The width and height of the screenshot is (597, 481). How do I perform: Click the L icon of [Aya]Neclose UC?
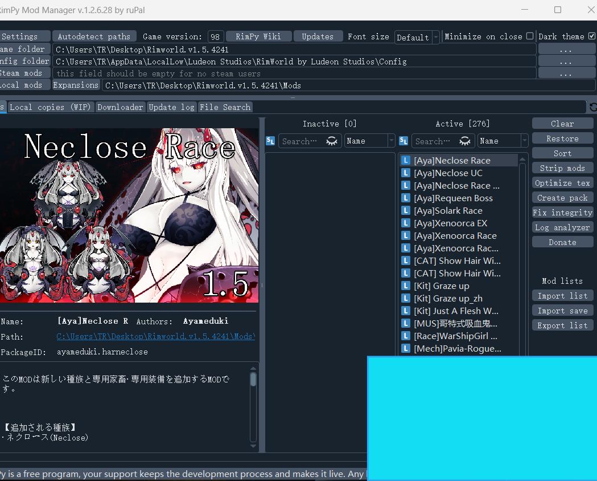click(x=406, y=173)
